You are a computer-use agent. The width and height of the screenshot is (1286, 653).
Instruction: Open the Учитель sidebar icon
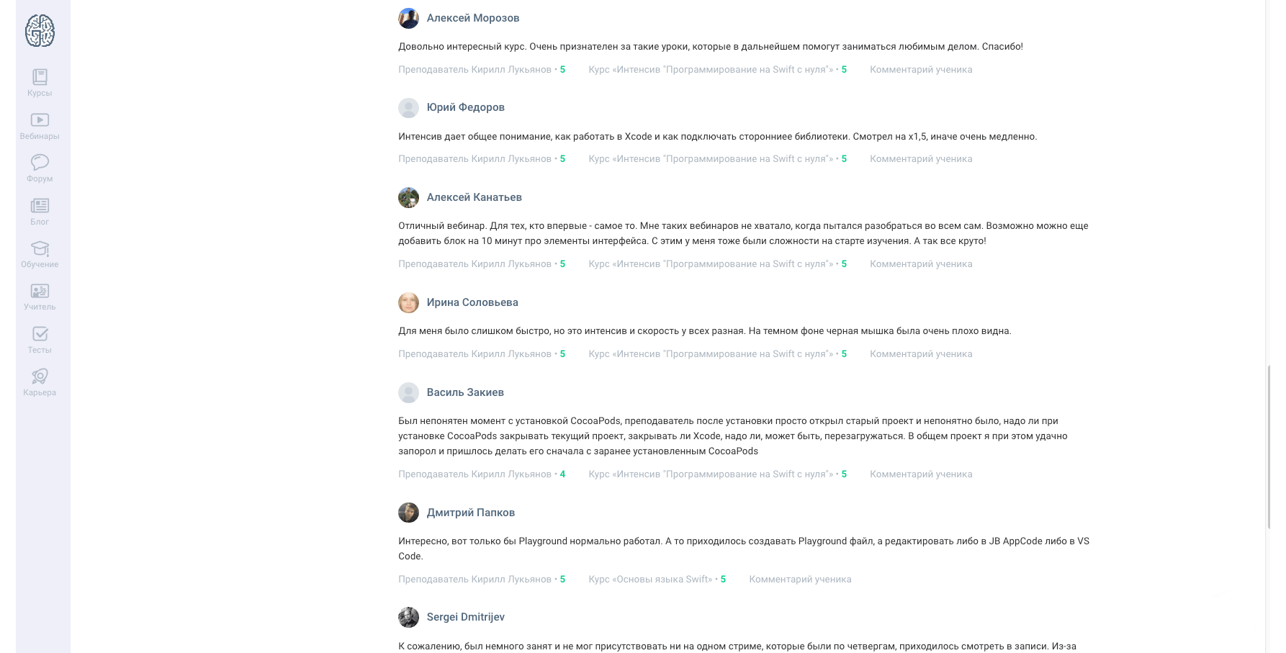pos(40,291)
